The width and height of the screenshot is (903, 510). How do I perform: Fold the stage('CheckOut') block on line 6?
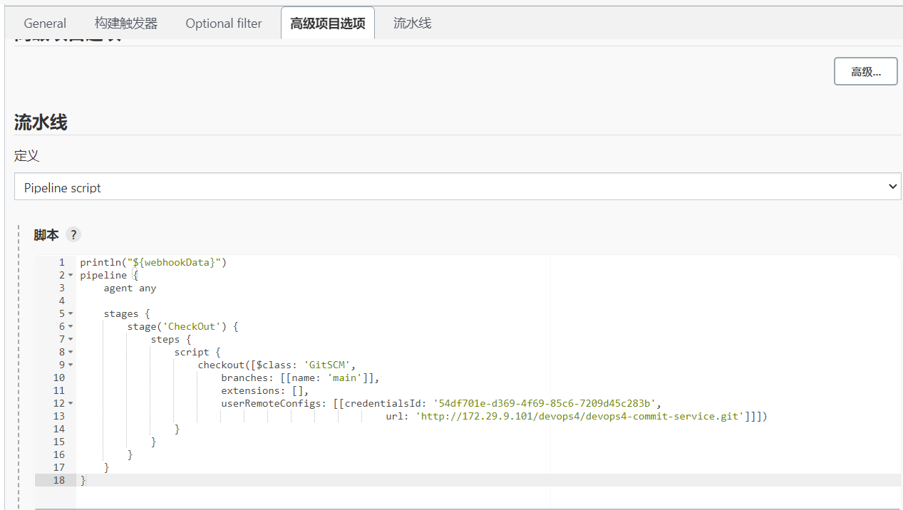(71, 327)
